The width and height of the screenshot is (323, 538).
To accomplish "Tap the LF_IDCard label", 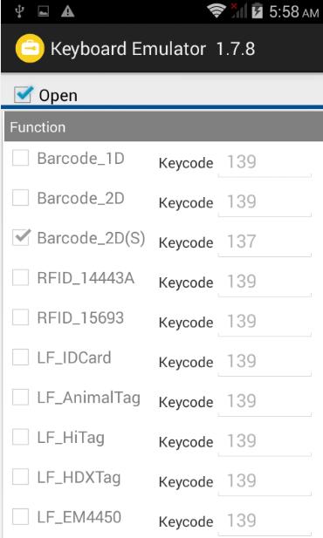I will [x=74, y=358].
